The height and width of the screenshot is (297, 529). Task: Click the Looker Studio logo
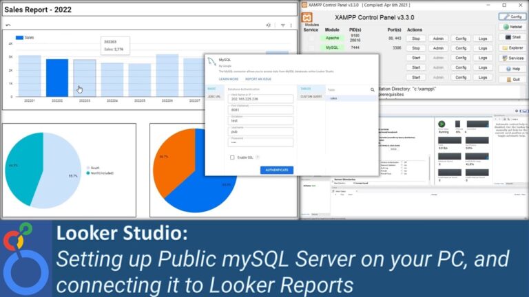(x=26, y=258)
